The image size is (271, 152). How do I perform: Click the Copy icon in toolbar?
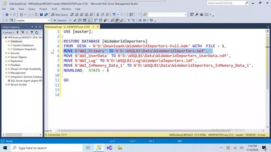point(102,15)
